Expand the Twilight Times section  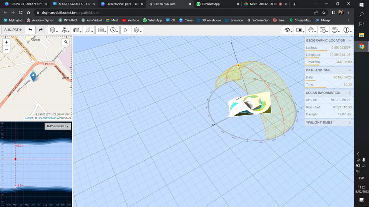[x=349, y=123]
